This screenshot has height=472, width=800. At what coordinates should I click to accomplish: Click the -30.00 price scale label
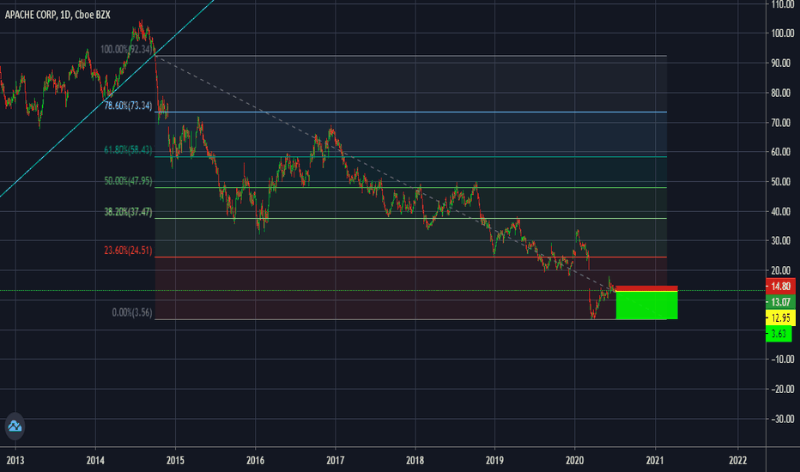[x=783, y=419]
